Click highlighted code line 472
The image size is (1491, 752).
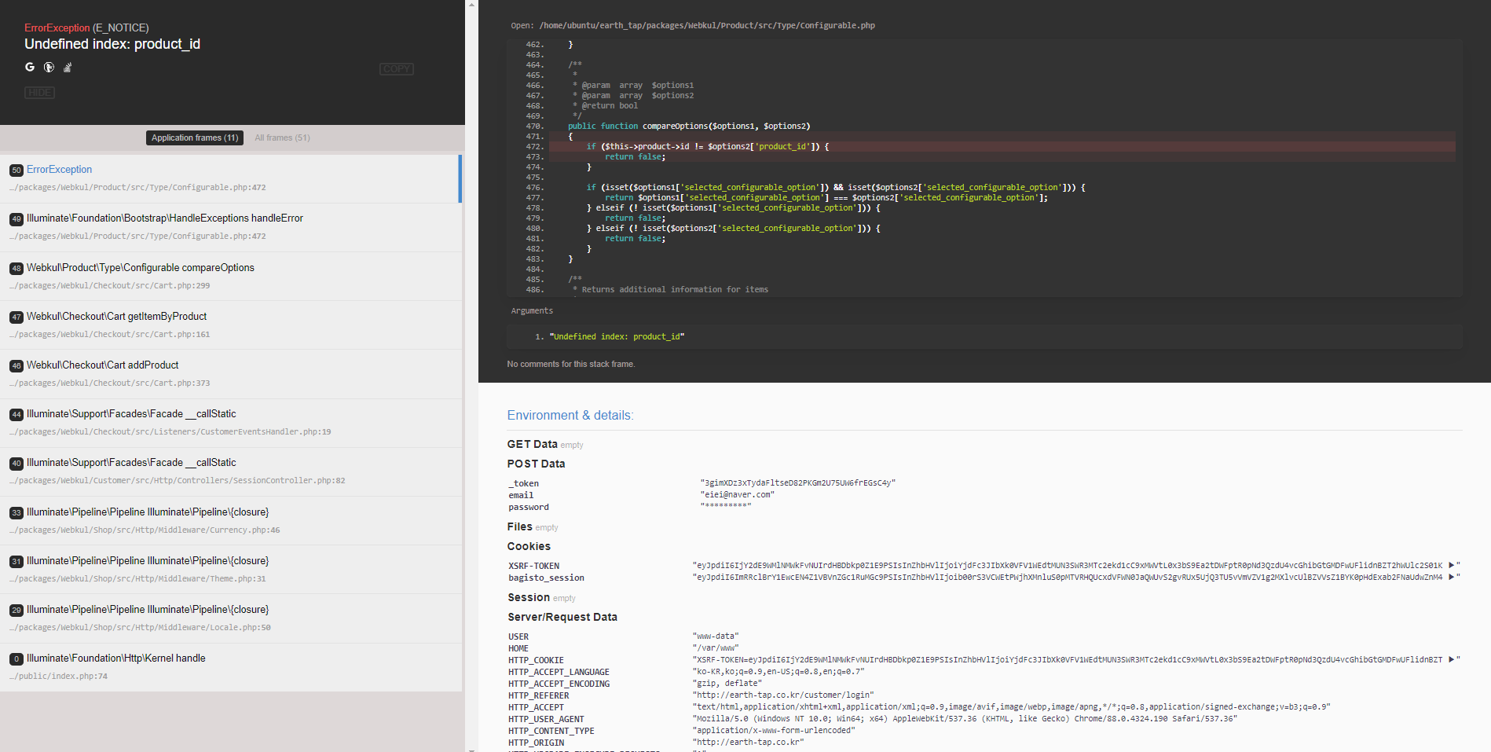(1002, 146)
